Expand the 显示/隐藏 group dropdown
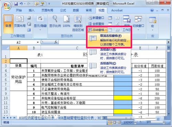The height and width of the screenshot is (127, 172). [x=40, y=23]
